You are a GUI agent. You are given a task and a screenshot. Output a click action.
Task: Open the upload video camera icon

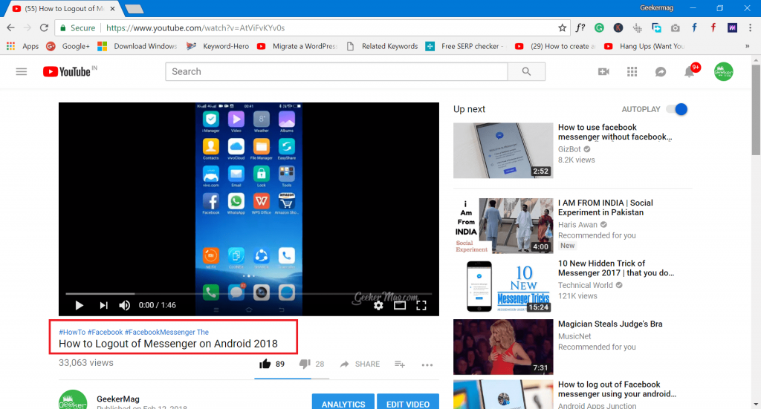pyautogui.click(x=603, y=72)
